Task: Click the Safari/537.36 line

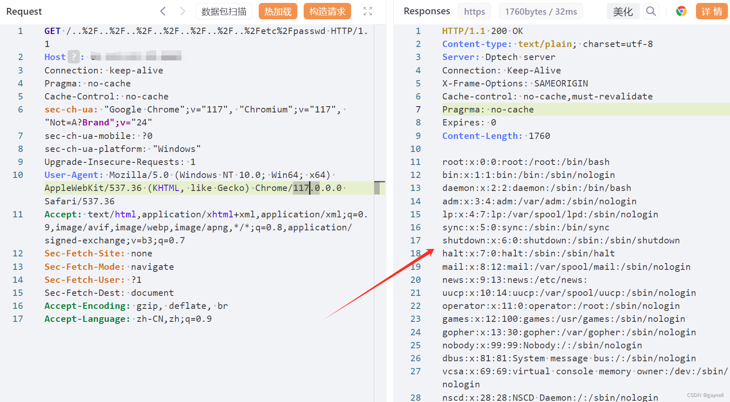Action: (79, 201)
